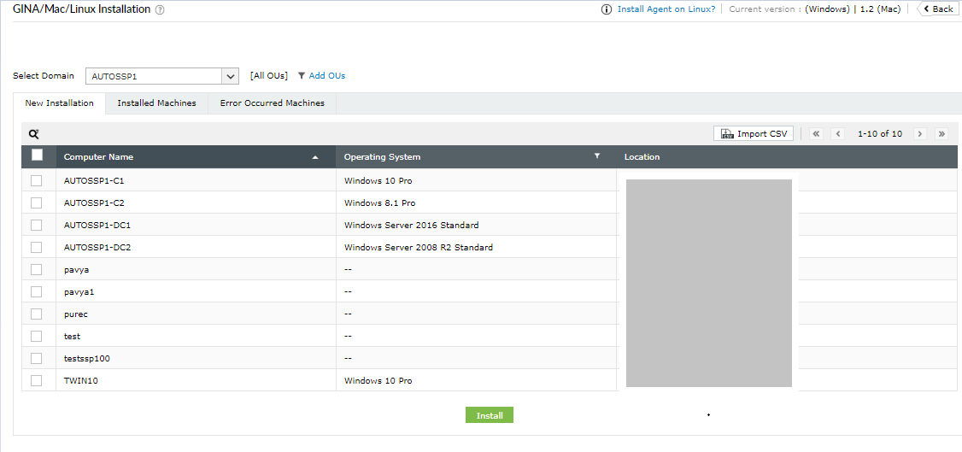This screenshot has width=962, height=452.
Task: Check the box for the test row
Action: click(36, 336)
